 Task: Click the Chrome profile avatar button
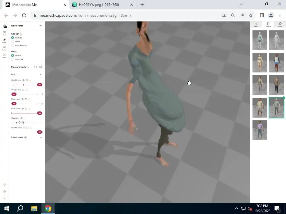271,16
